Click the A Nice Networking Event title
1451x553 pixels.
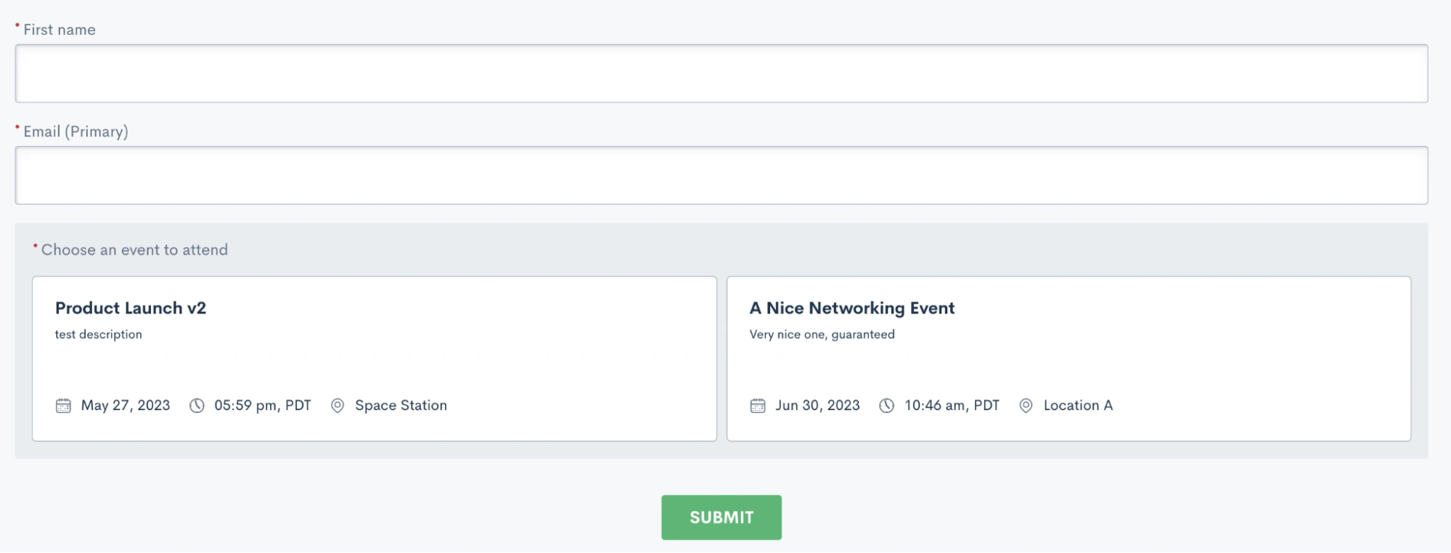point(852,308)
